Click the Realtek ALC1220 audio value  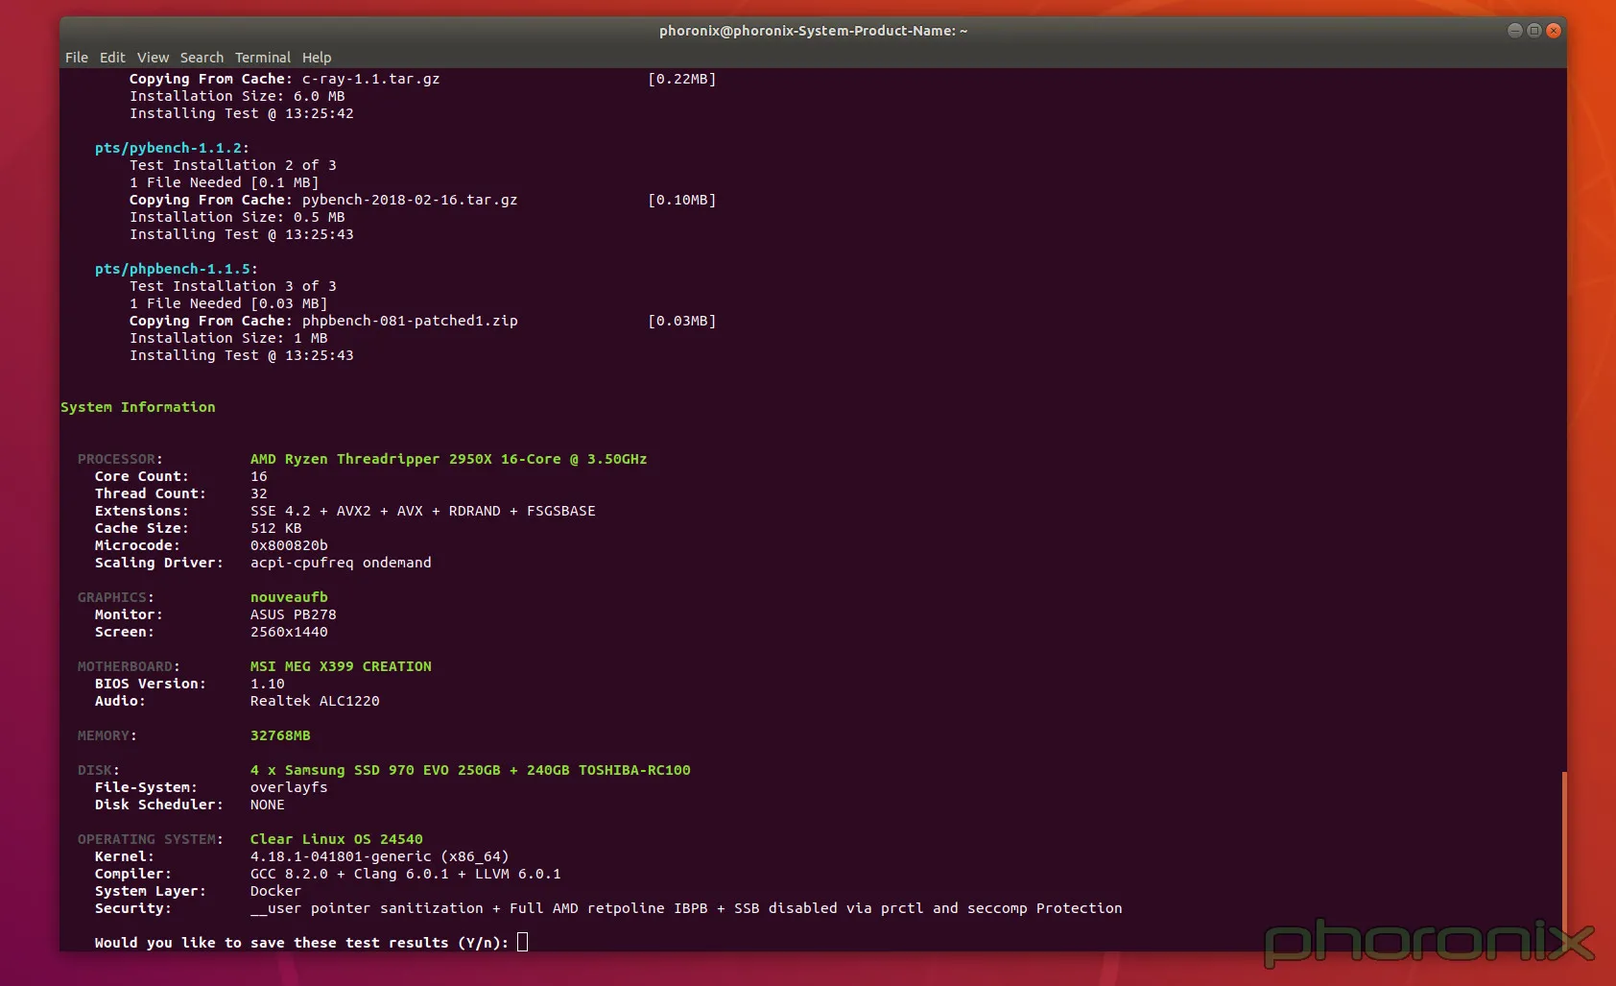coord(315,701)
